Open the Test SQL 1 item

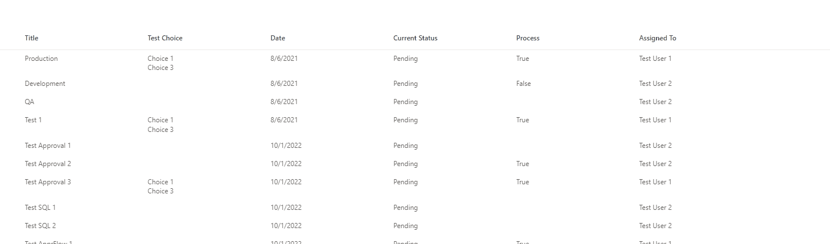(40, 208)
